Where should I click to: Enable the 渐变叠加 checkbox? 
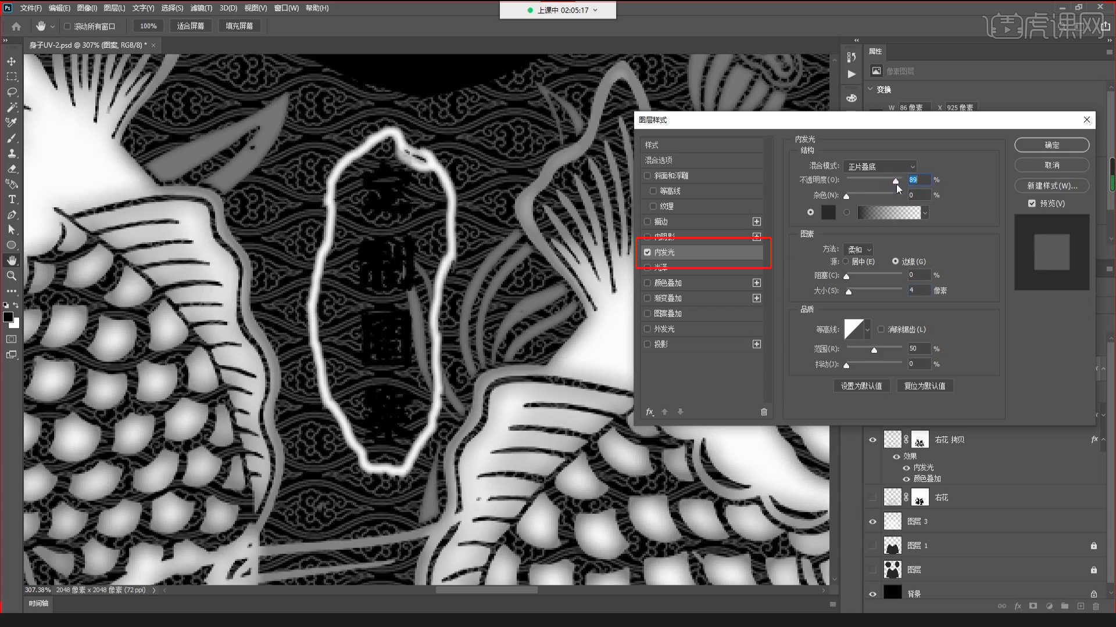647,298
